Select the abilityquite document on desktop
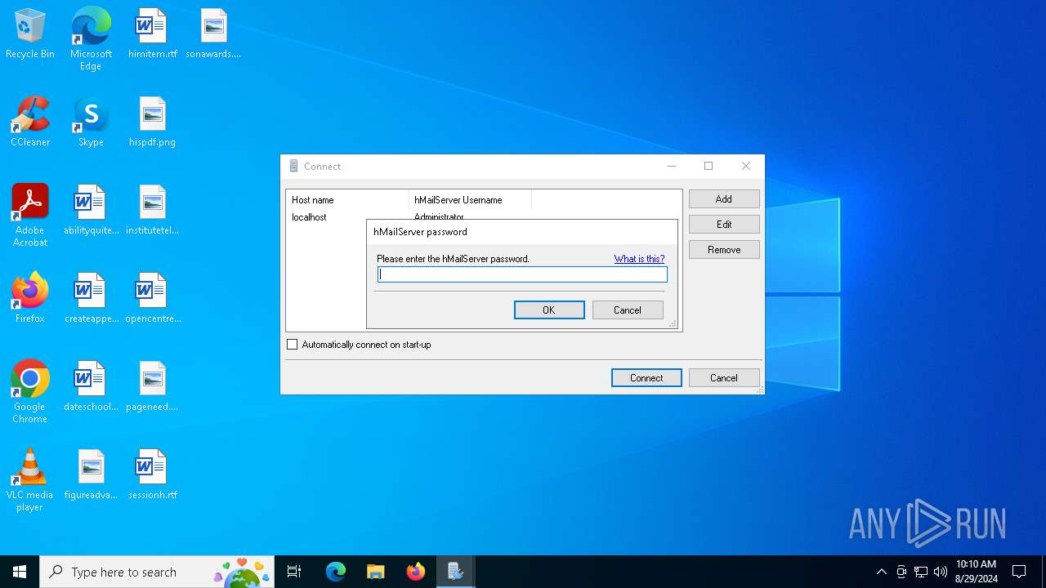Viewport: 1046px width, 588px height. pos(91,211)
